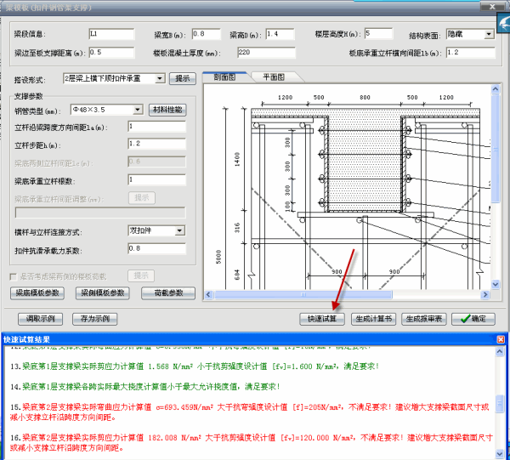Click the 存为示例 button
Viewport: 510px width, 460px height.
click(94, 319)
